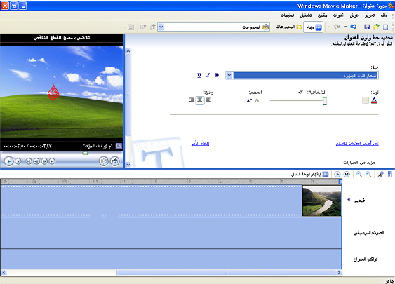Toggle the المجموعات collections pane button
Image resolution: width=395 pixels, height=284 pixels.
(288, 27)
